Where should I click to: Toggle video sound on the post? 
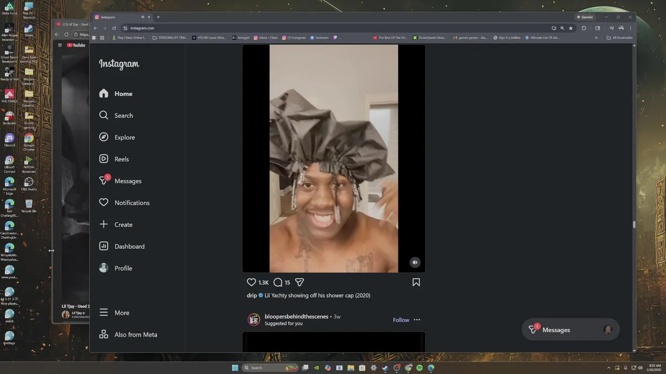coord(415,262)
